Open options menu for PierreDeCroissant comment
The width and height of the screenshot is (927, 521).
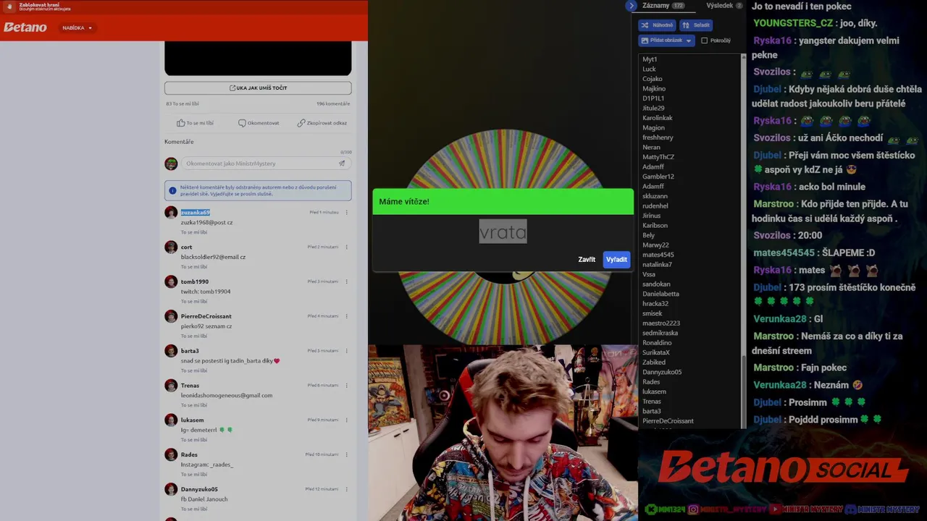pyautogui.click(x=347, y=316)
